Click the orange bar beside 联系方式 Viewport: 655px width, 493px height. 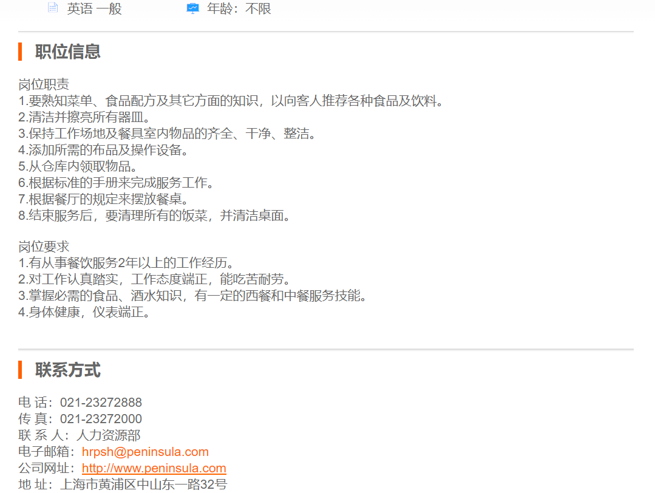pos(20,370)
